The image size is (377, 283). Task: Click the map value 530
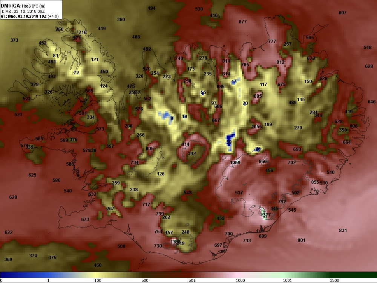pyautogui.click(x=199, y=9)
